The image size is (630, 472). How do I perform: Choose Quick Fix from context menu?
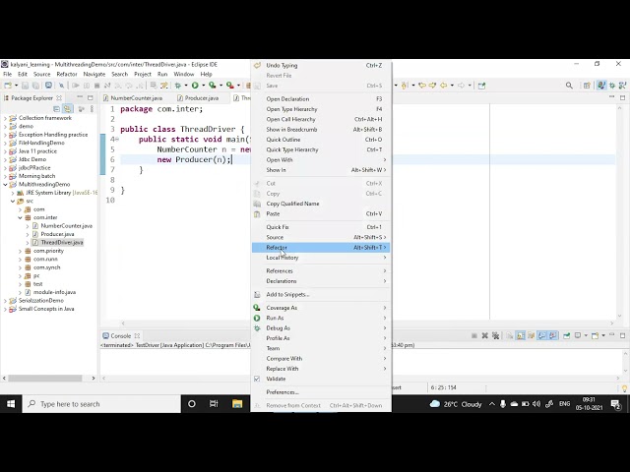pos(321,227)
